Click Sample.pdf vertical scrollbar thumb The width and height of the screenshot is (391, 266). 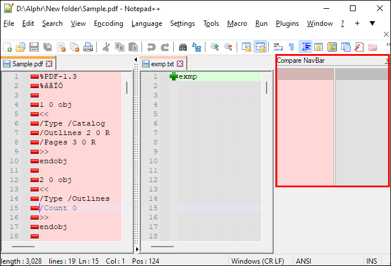point(127,87)
